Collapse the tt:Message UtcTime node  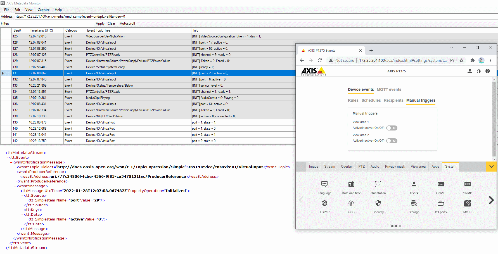19,191
